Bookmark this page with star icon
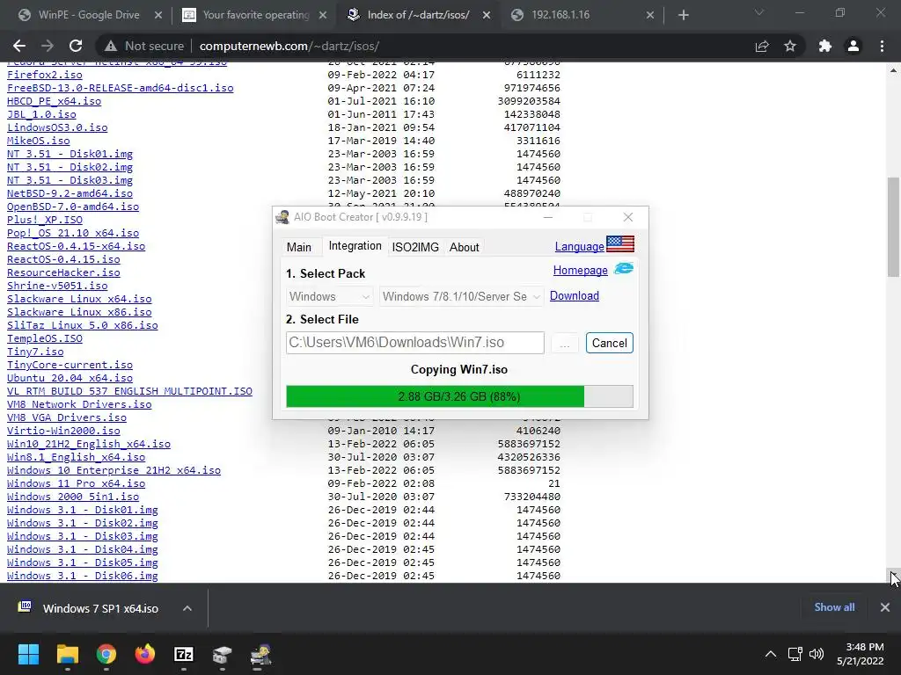 pyautogui.click(x=790, y=46)
